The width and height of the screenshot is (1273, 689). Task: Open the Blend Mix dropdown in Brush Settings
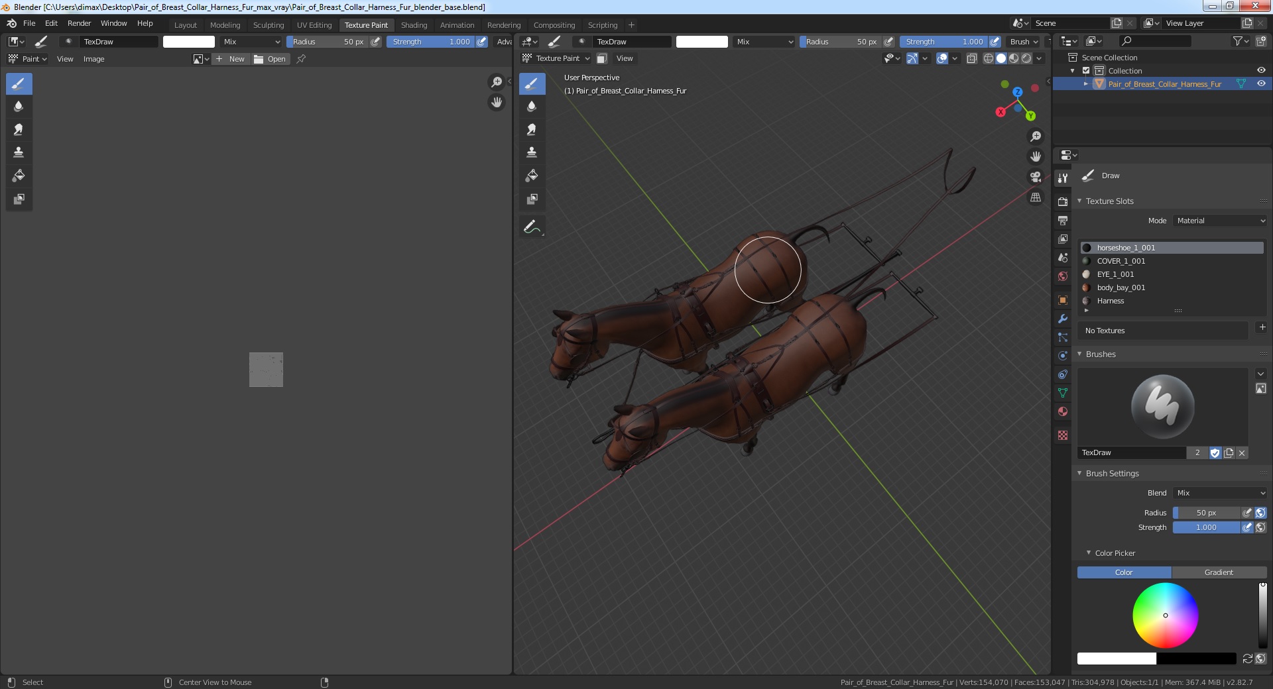pos(1221,493)
